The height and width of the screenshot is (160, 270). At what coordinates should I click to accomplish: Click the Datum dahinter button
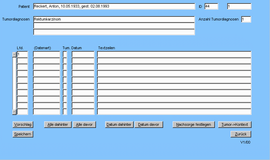coord(119,125)
